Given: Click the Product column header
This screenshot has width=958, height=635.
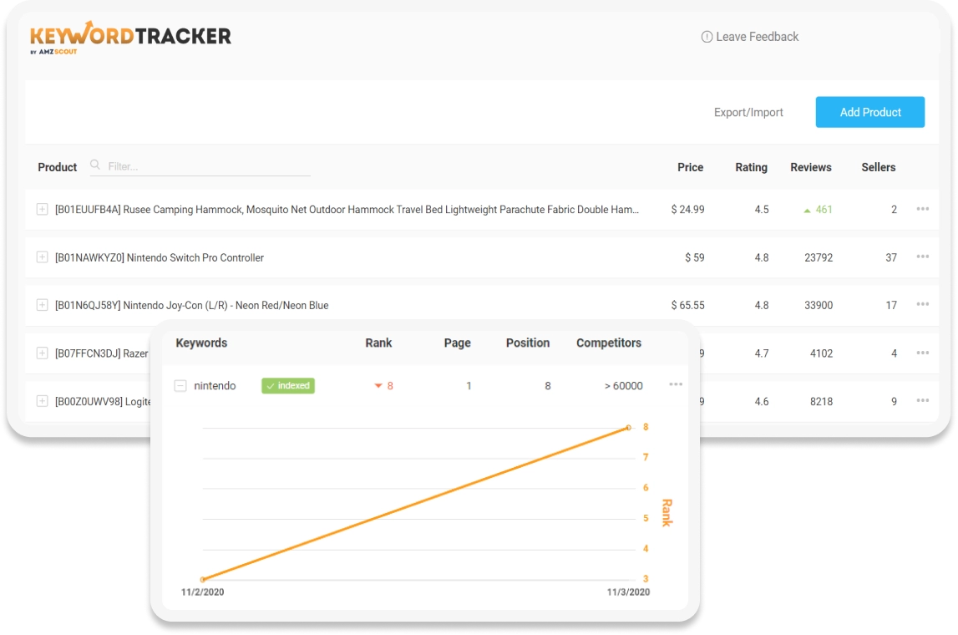Looking at the screenshot, I should [x=58, y=167].
